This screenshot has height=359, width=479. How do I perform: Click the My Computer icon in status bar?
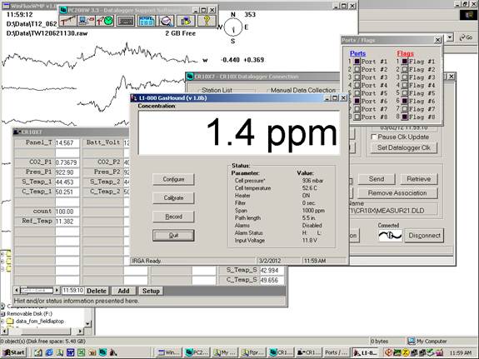[412, 341]
